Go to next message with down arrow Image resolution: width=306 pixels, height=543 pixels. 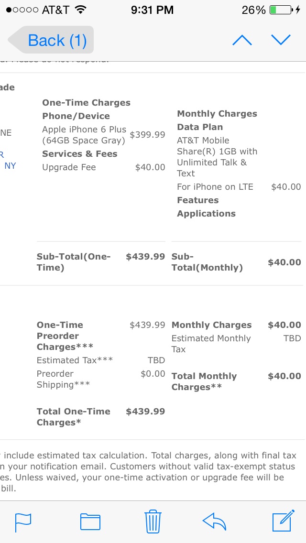pos(281,40)
